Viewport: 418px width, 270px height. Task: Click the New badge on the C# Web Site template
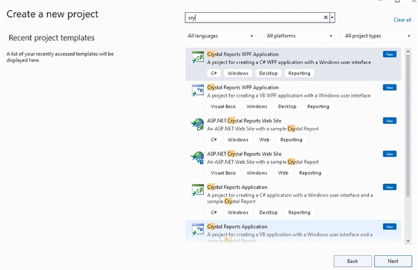point(390,121)
